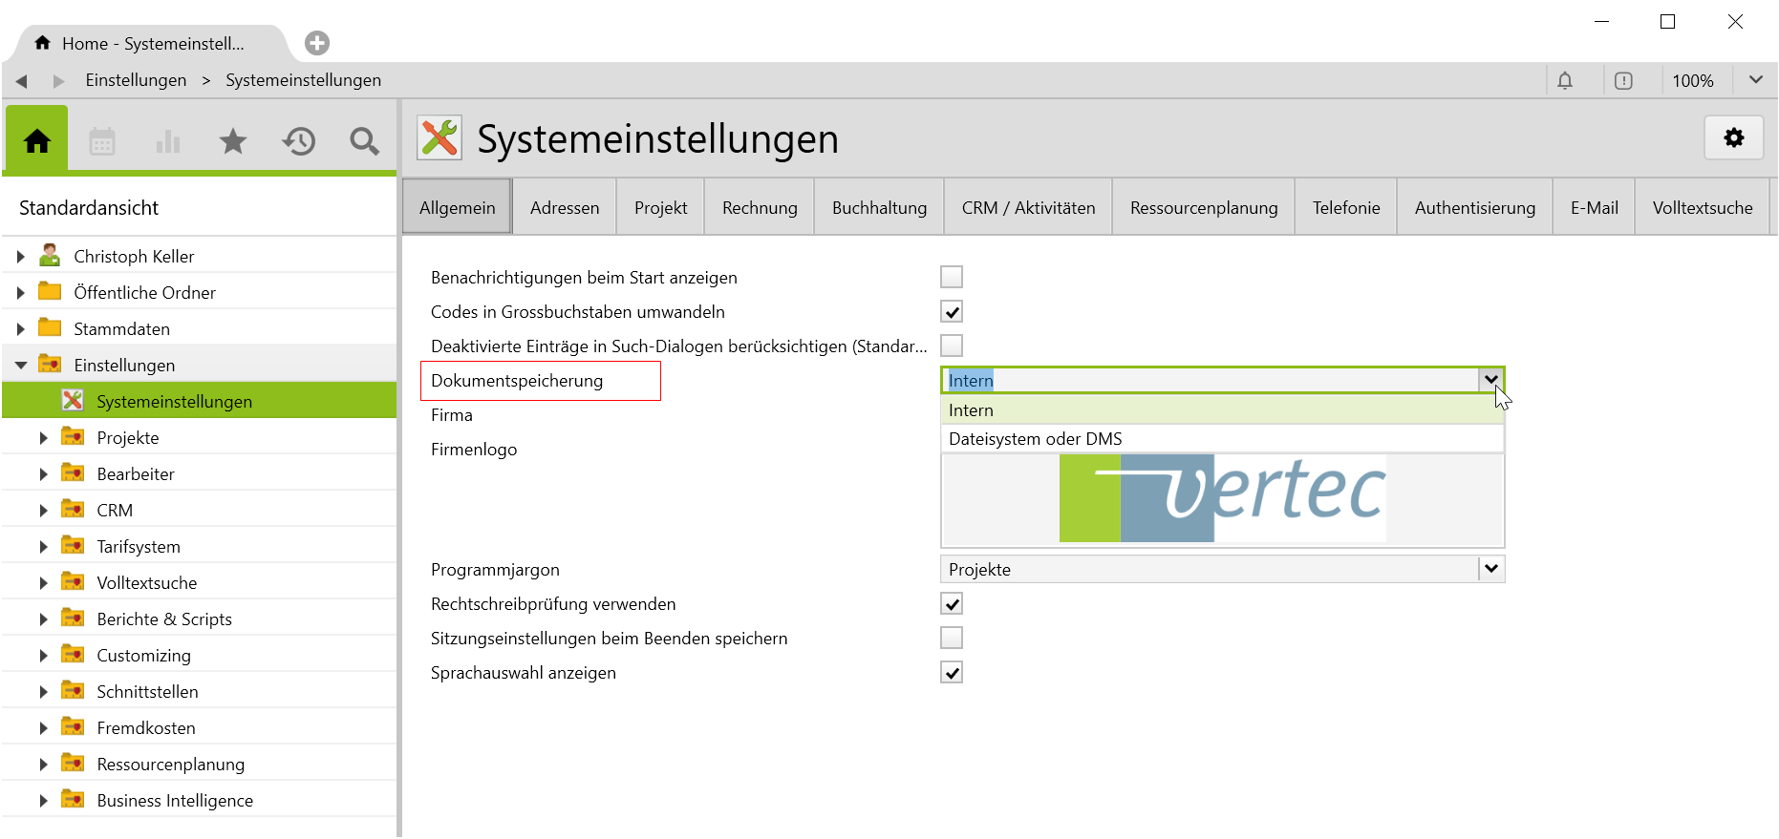Image resolution: width=1779 pixels, height=839 pixels.
Task: Click the gear settings button top right
Action: pyautogui.click(x=1733, y=138)
